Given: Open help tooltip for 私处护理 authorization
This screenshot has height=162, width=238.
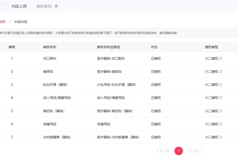Looking at the screenshot, I should tap(221, 84).
